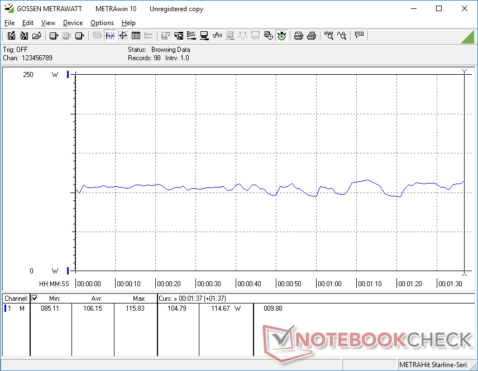This screenshot has width=478, height=371.
Task: Click the disk import with arrow icon
Action: (x=179, y=36)
